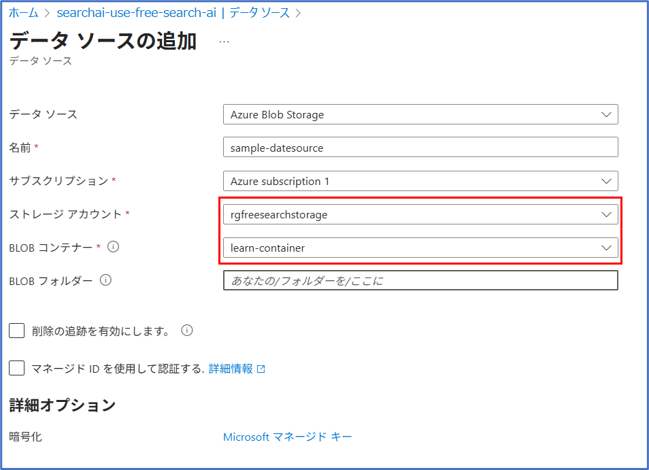Click the 詳細オプション section heading
649x470 pixels.
click(62, 405)
